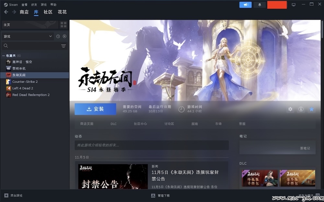Click the add game plus icon
The image size is (324, 202).
coord(6,196)
